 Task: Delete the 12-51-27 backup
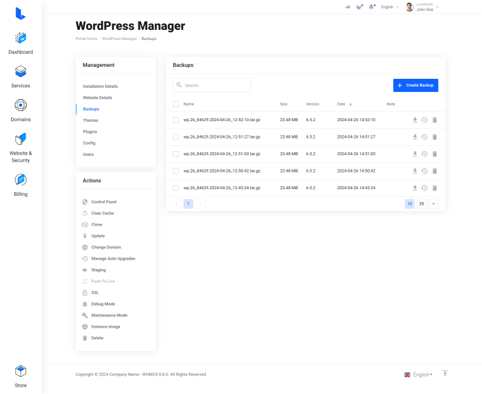tap(435, 137)
